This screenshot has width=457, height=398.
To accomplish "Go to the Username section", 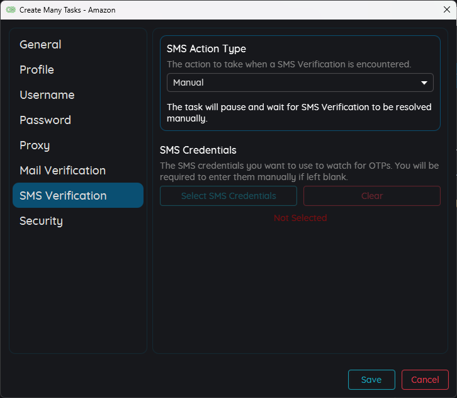I will (47, 95).
